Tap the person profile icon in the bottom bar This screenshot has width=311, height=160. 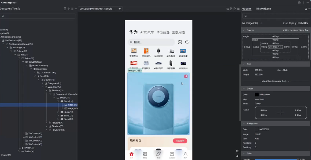(185, 154)
